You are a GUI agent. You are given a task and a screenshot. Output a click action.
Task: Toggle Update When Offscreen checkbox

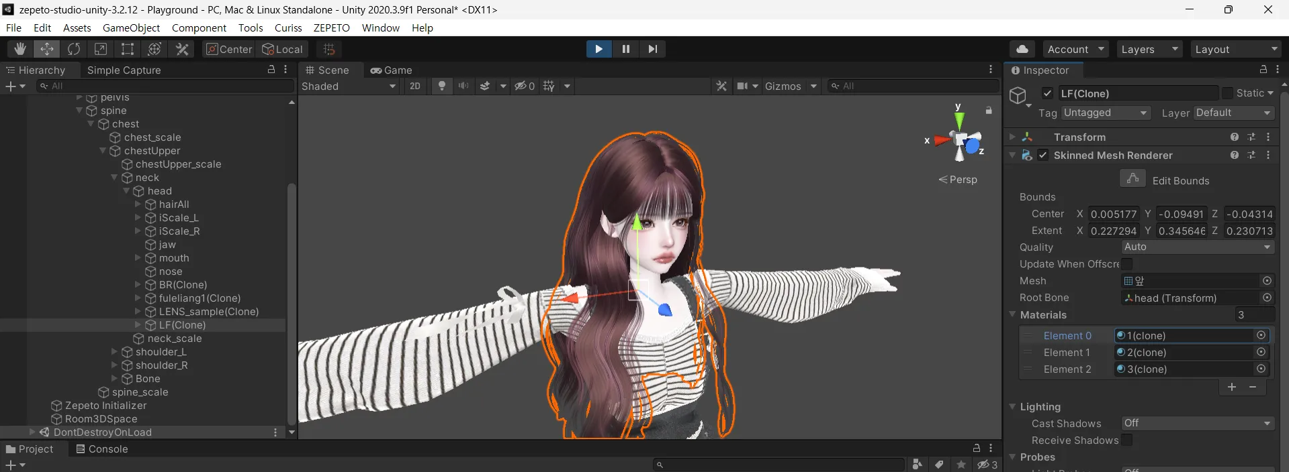tap(1127, 263)
